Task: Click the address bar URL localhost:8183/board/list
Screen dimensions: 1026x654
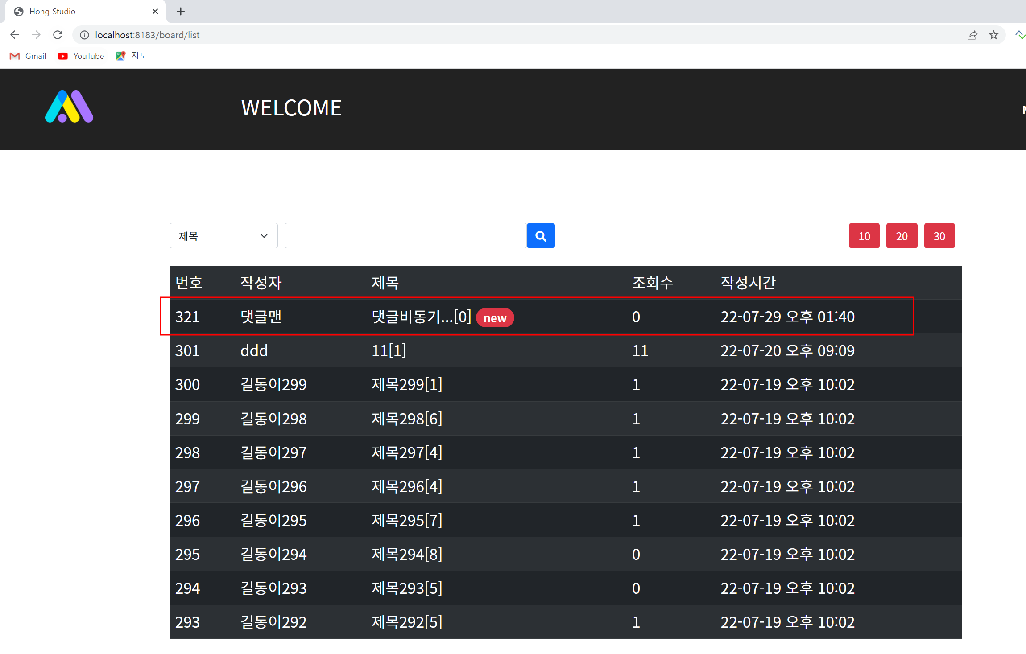Action: pyautogui.click(x=147, y=35)
